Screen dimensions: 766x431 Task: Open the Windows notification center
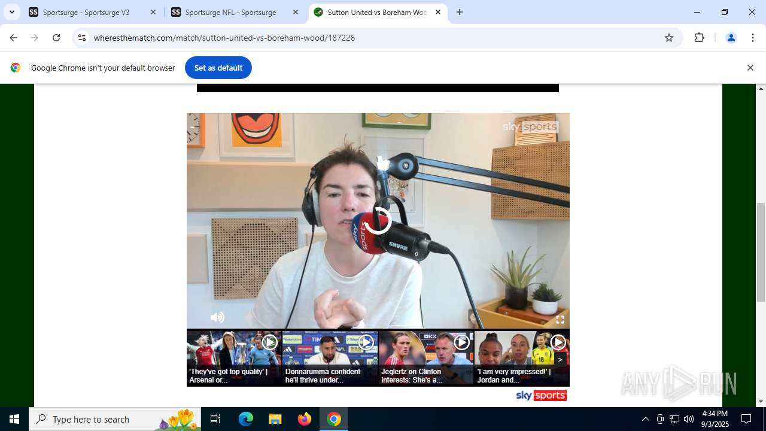coord(746,419)
